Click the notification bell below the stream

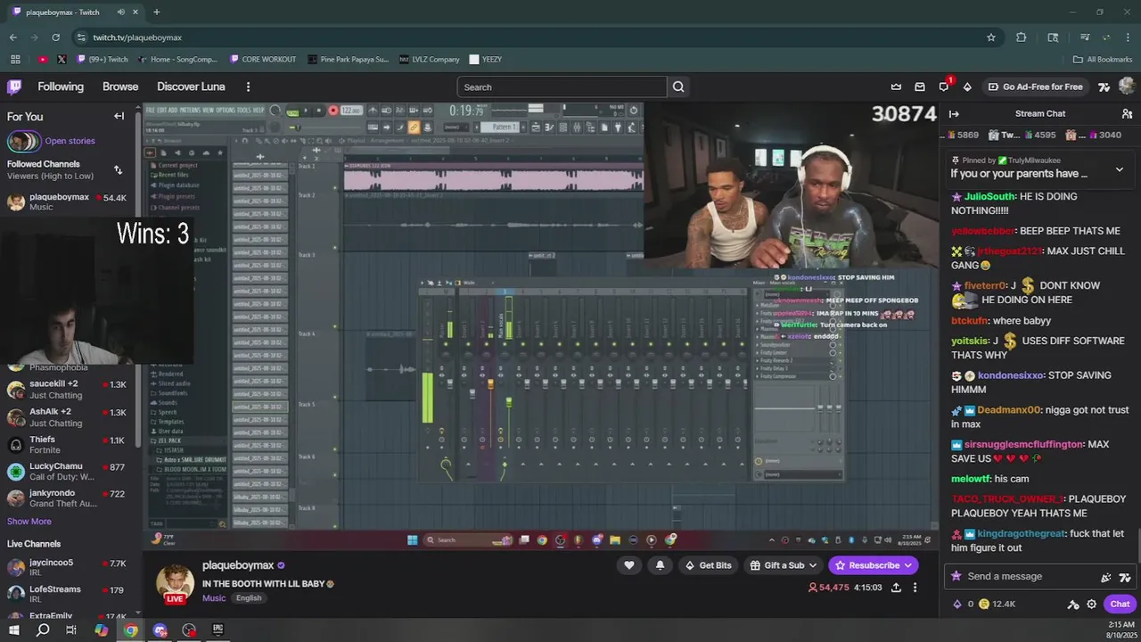point(660,564)
